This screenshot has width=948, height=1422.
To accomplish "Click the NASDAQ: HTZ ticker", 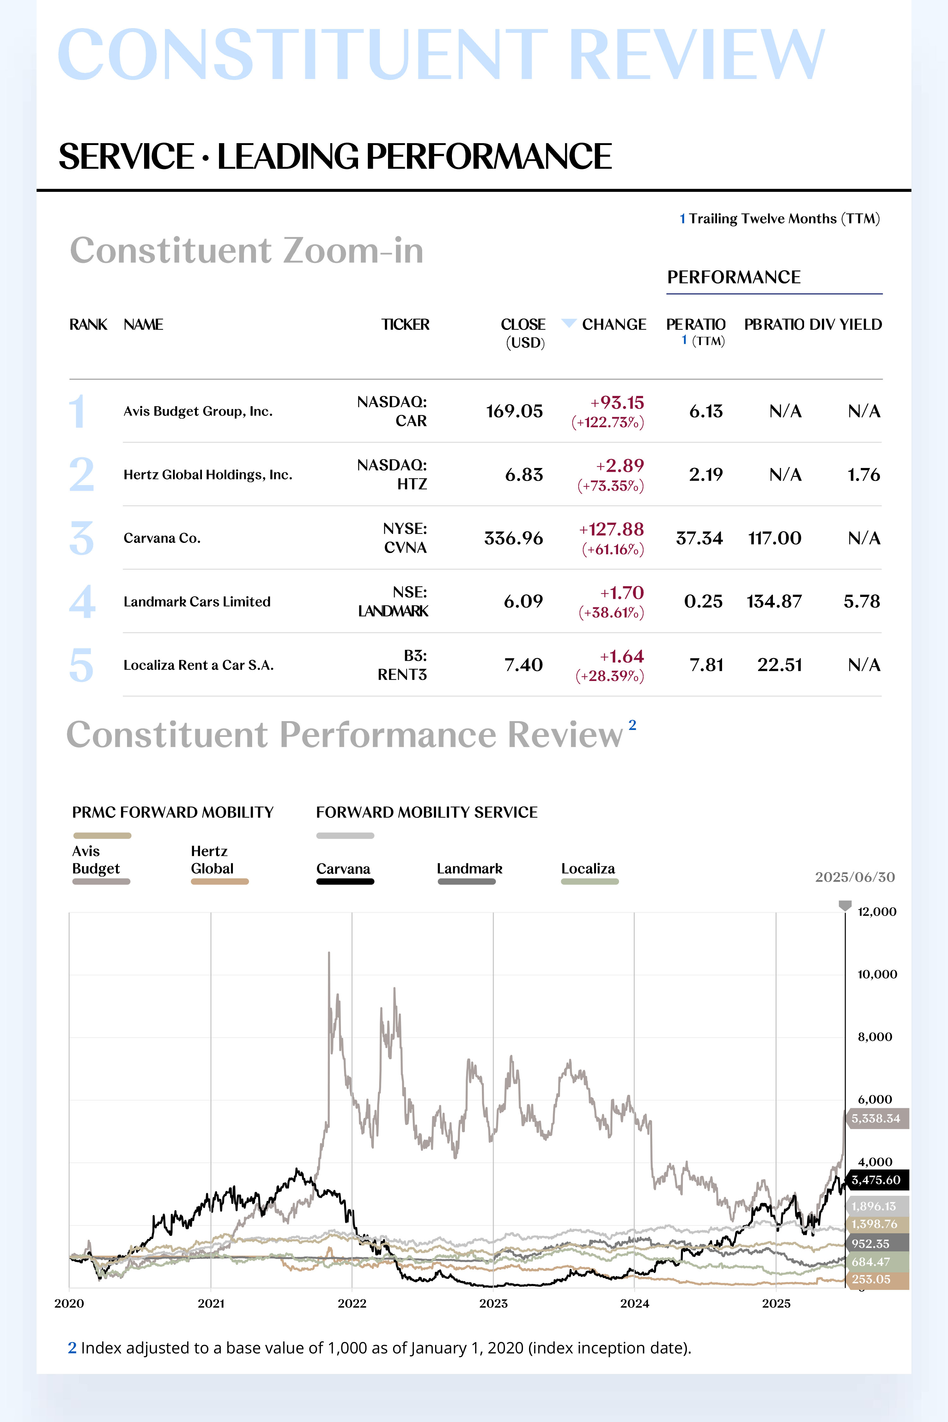I will tap(392, 475).
